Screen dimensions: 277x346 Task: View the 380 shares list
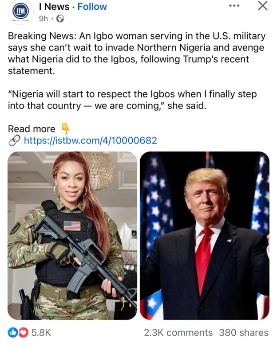[x=244, y=333]
